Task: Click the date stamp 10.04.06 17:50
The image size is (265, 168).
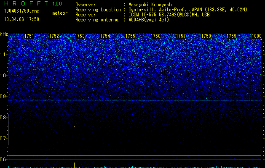Action: point(21,19)
